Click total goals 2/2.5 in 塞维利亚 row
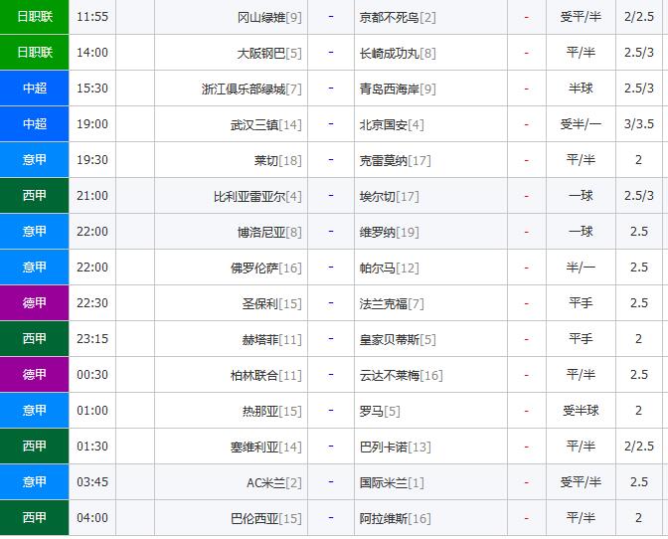 coord(639,447)
